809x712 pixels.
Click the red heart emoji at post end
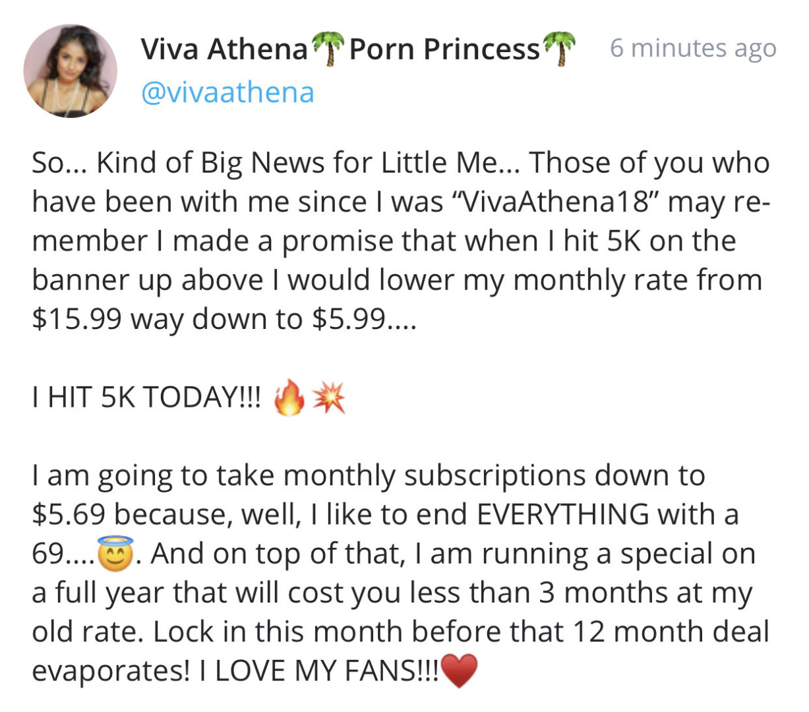(x=458, y=672)
